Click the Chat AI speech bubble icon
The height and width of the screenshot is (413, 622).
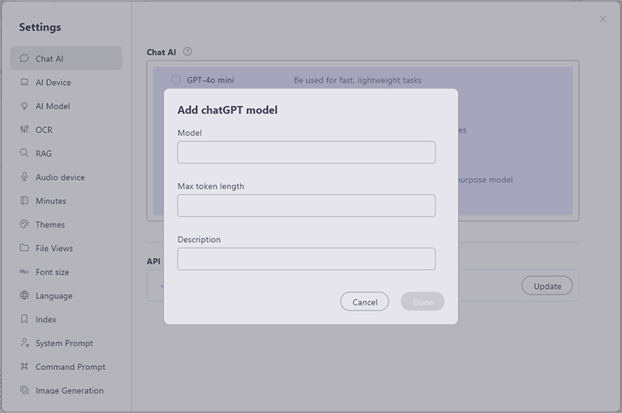point(24,58)
